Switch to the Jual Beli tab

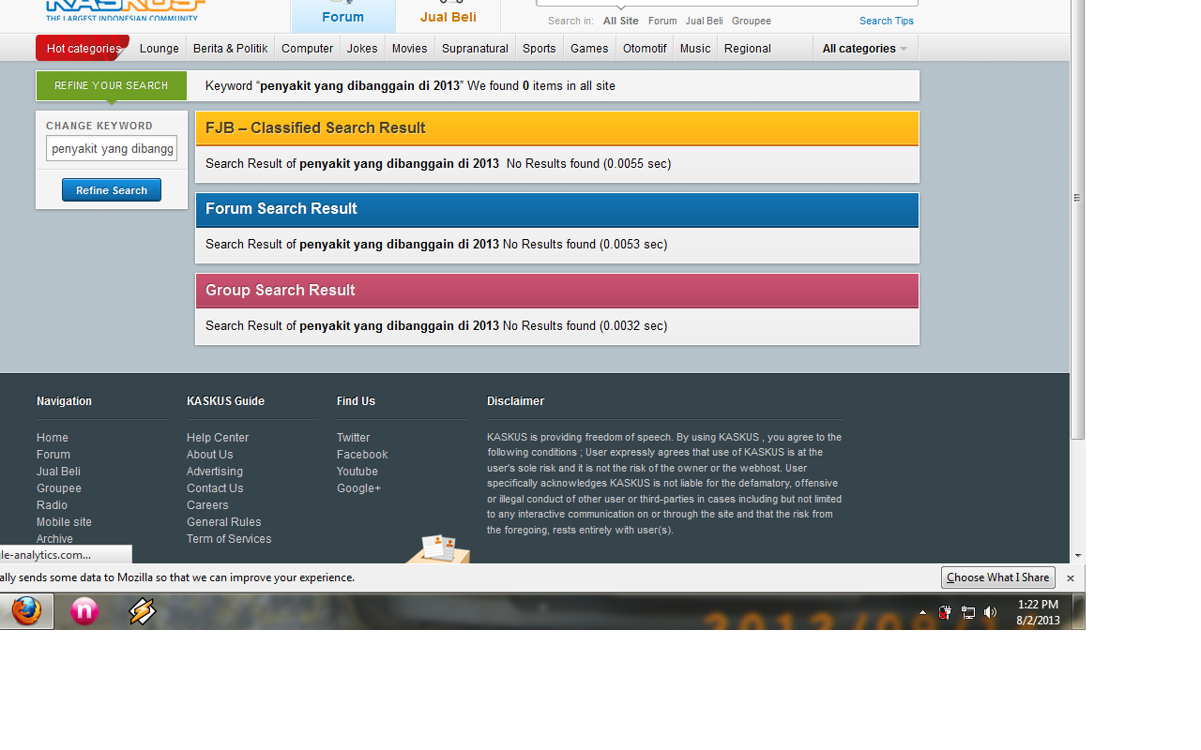pyautogui.click(x=448, y=17)
